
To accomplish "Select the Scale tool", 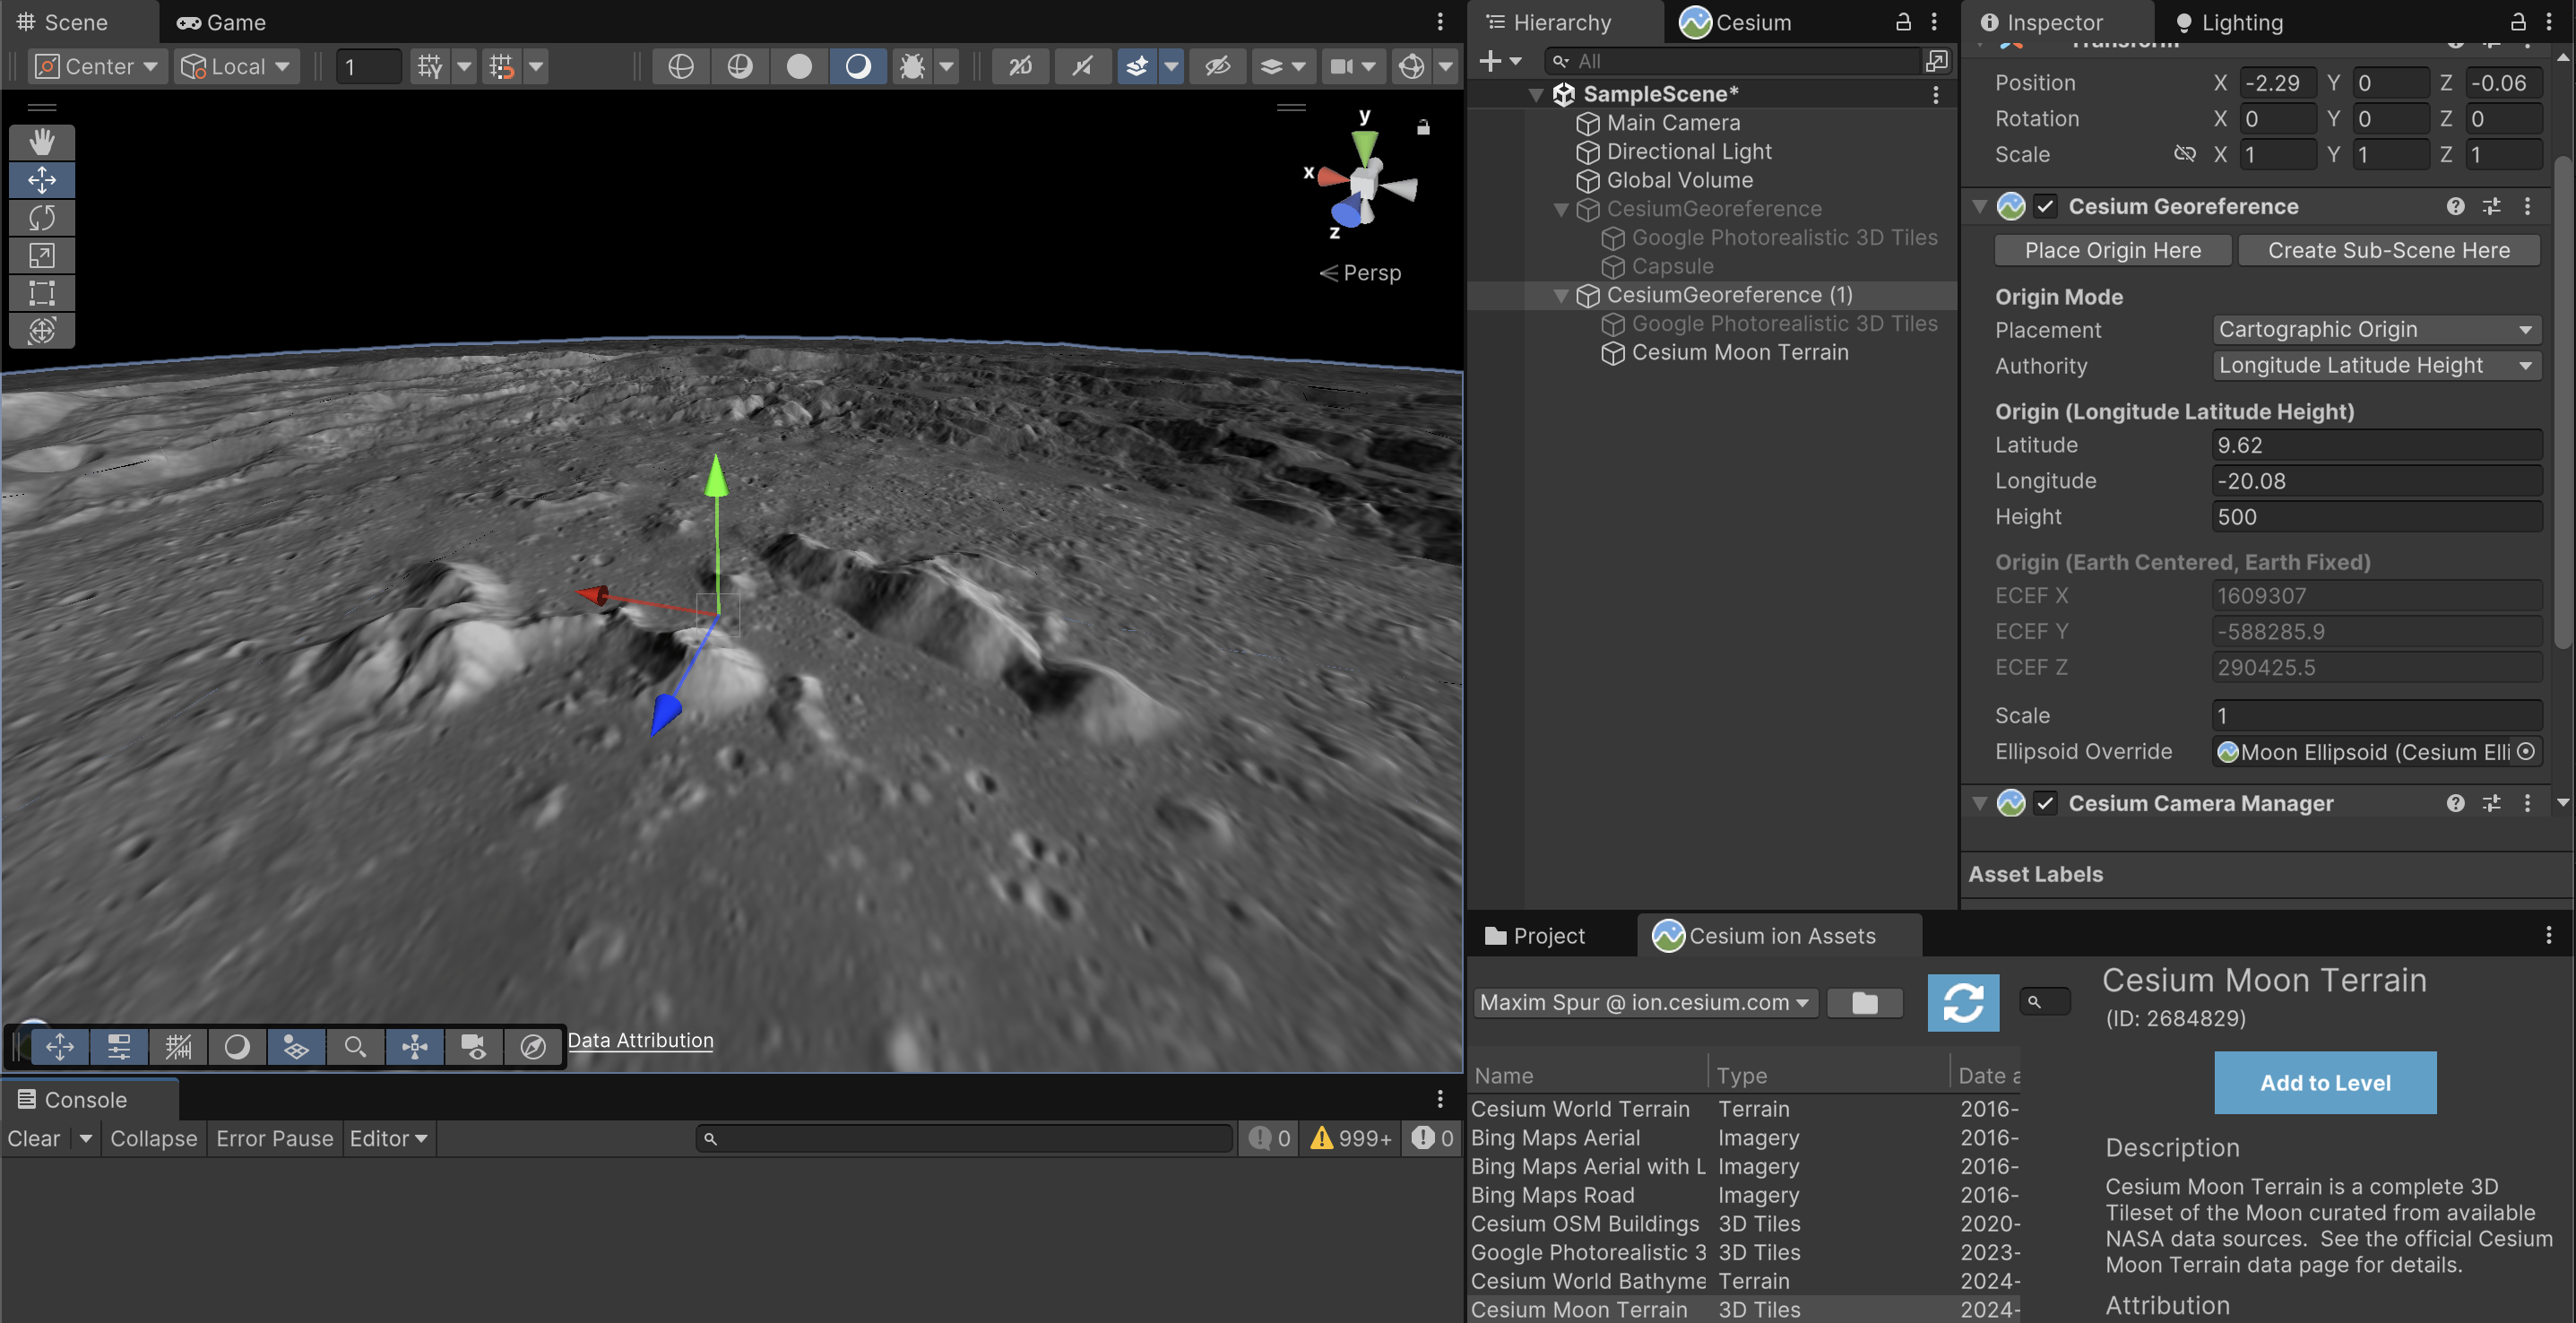I will pyautogui.click(x=42, y=256).
